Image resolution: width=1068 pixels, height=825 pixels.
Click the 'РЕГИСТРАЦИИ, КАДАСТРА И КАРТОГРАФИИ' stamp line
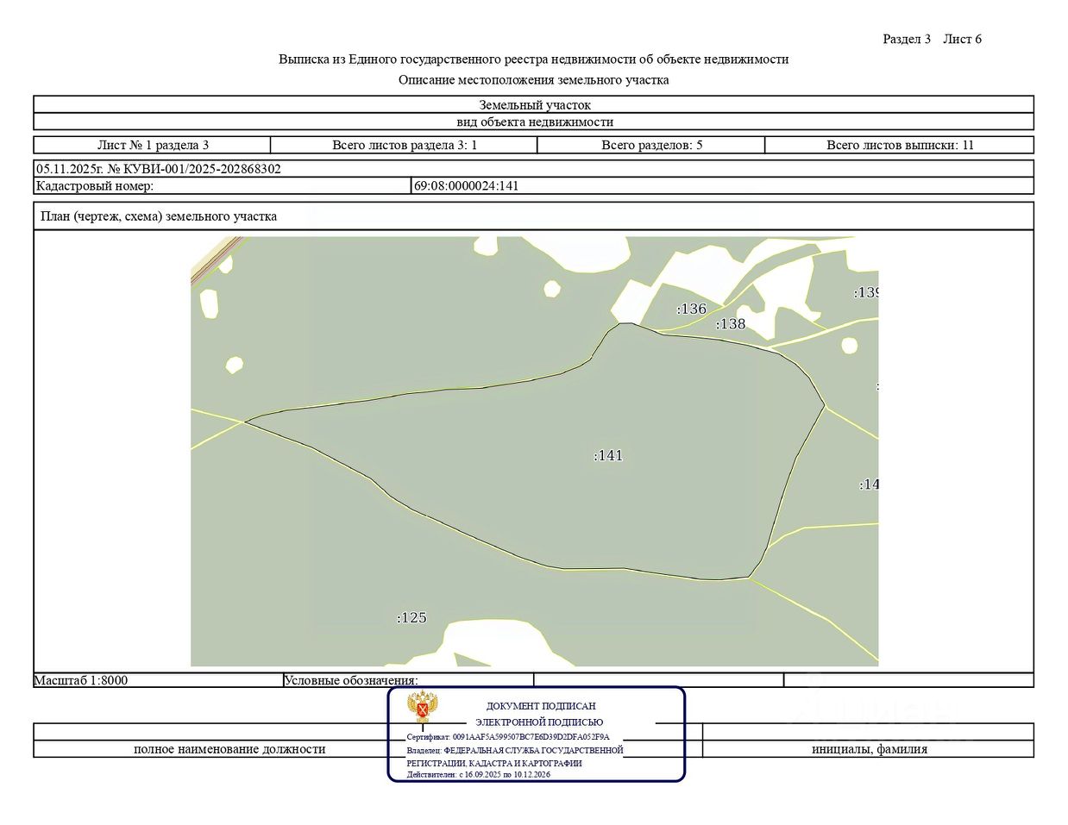coord(494,763)
